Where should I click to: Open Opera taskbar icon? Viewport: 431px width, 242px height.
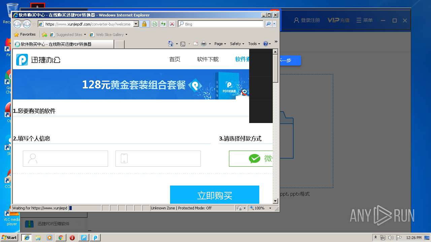tap(72, 238)
